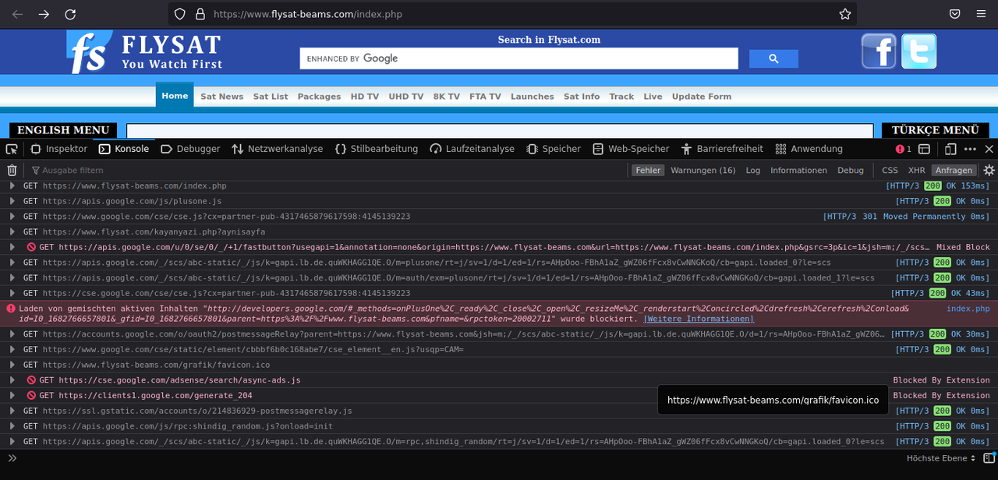
Task: Toggle the Warnungen (16) filter
Action: (702, 170)
